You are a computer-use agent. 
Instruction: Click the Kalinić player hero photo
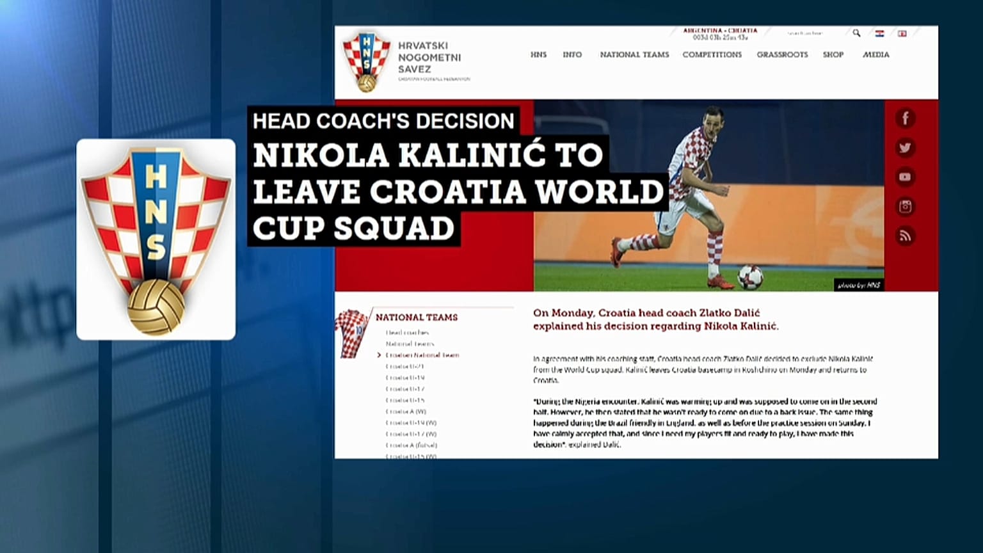click(x=709, y=195)
